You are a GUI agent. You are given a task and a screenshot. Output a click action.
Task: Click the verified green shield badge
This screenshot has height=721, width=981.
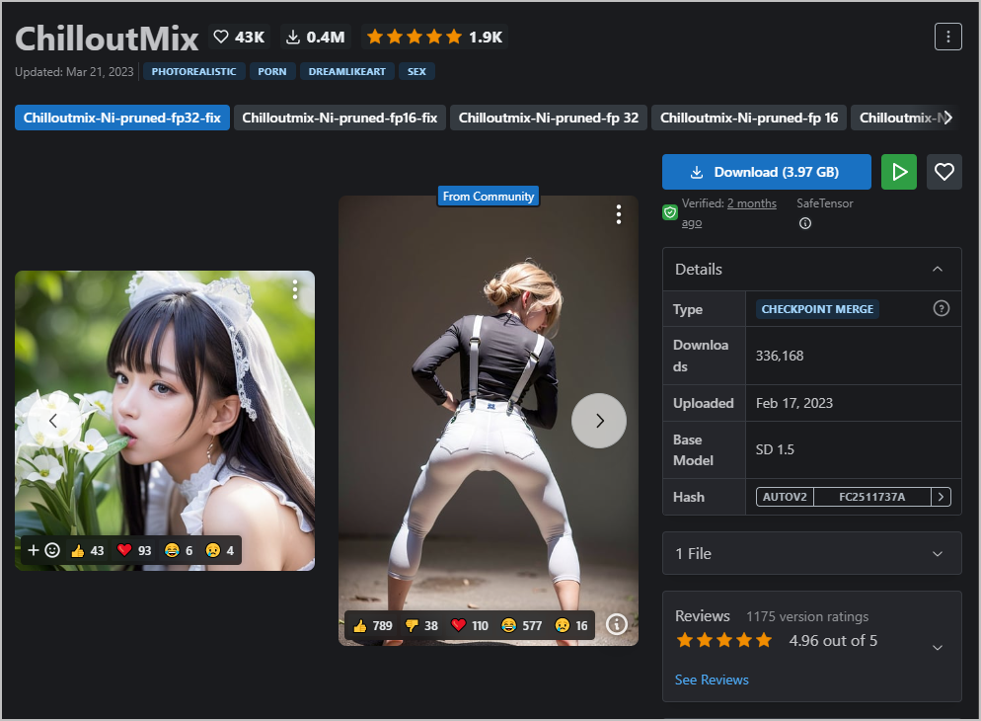coord(670,212)
